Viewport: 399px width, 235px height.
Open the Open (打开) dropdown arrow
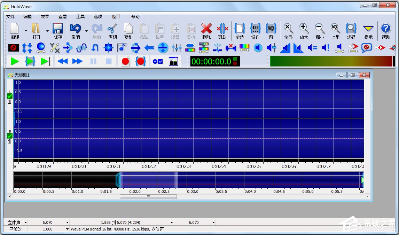pyautogui.click(x=47, y=31)
